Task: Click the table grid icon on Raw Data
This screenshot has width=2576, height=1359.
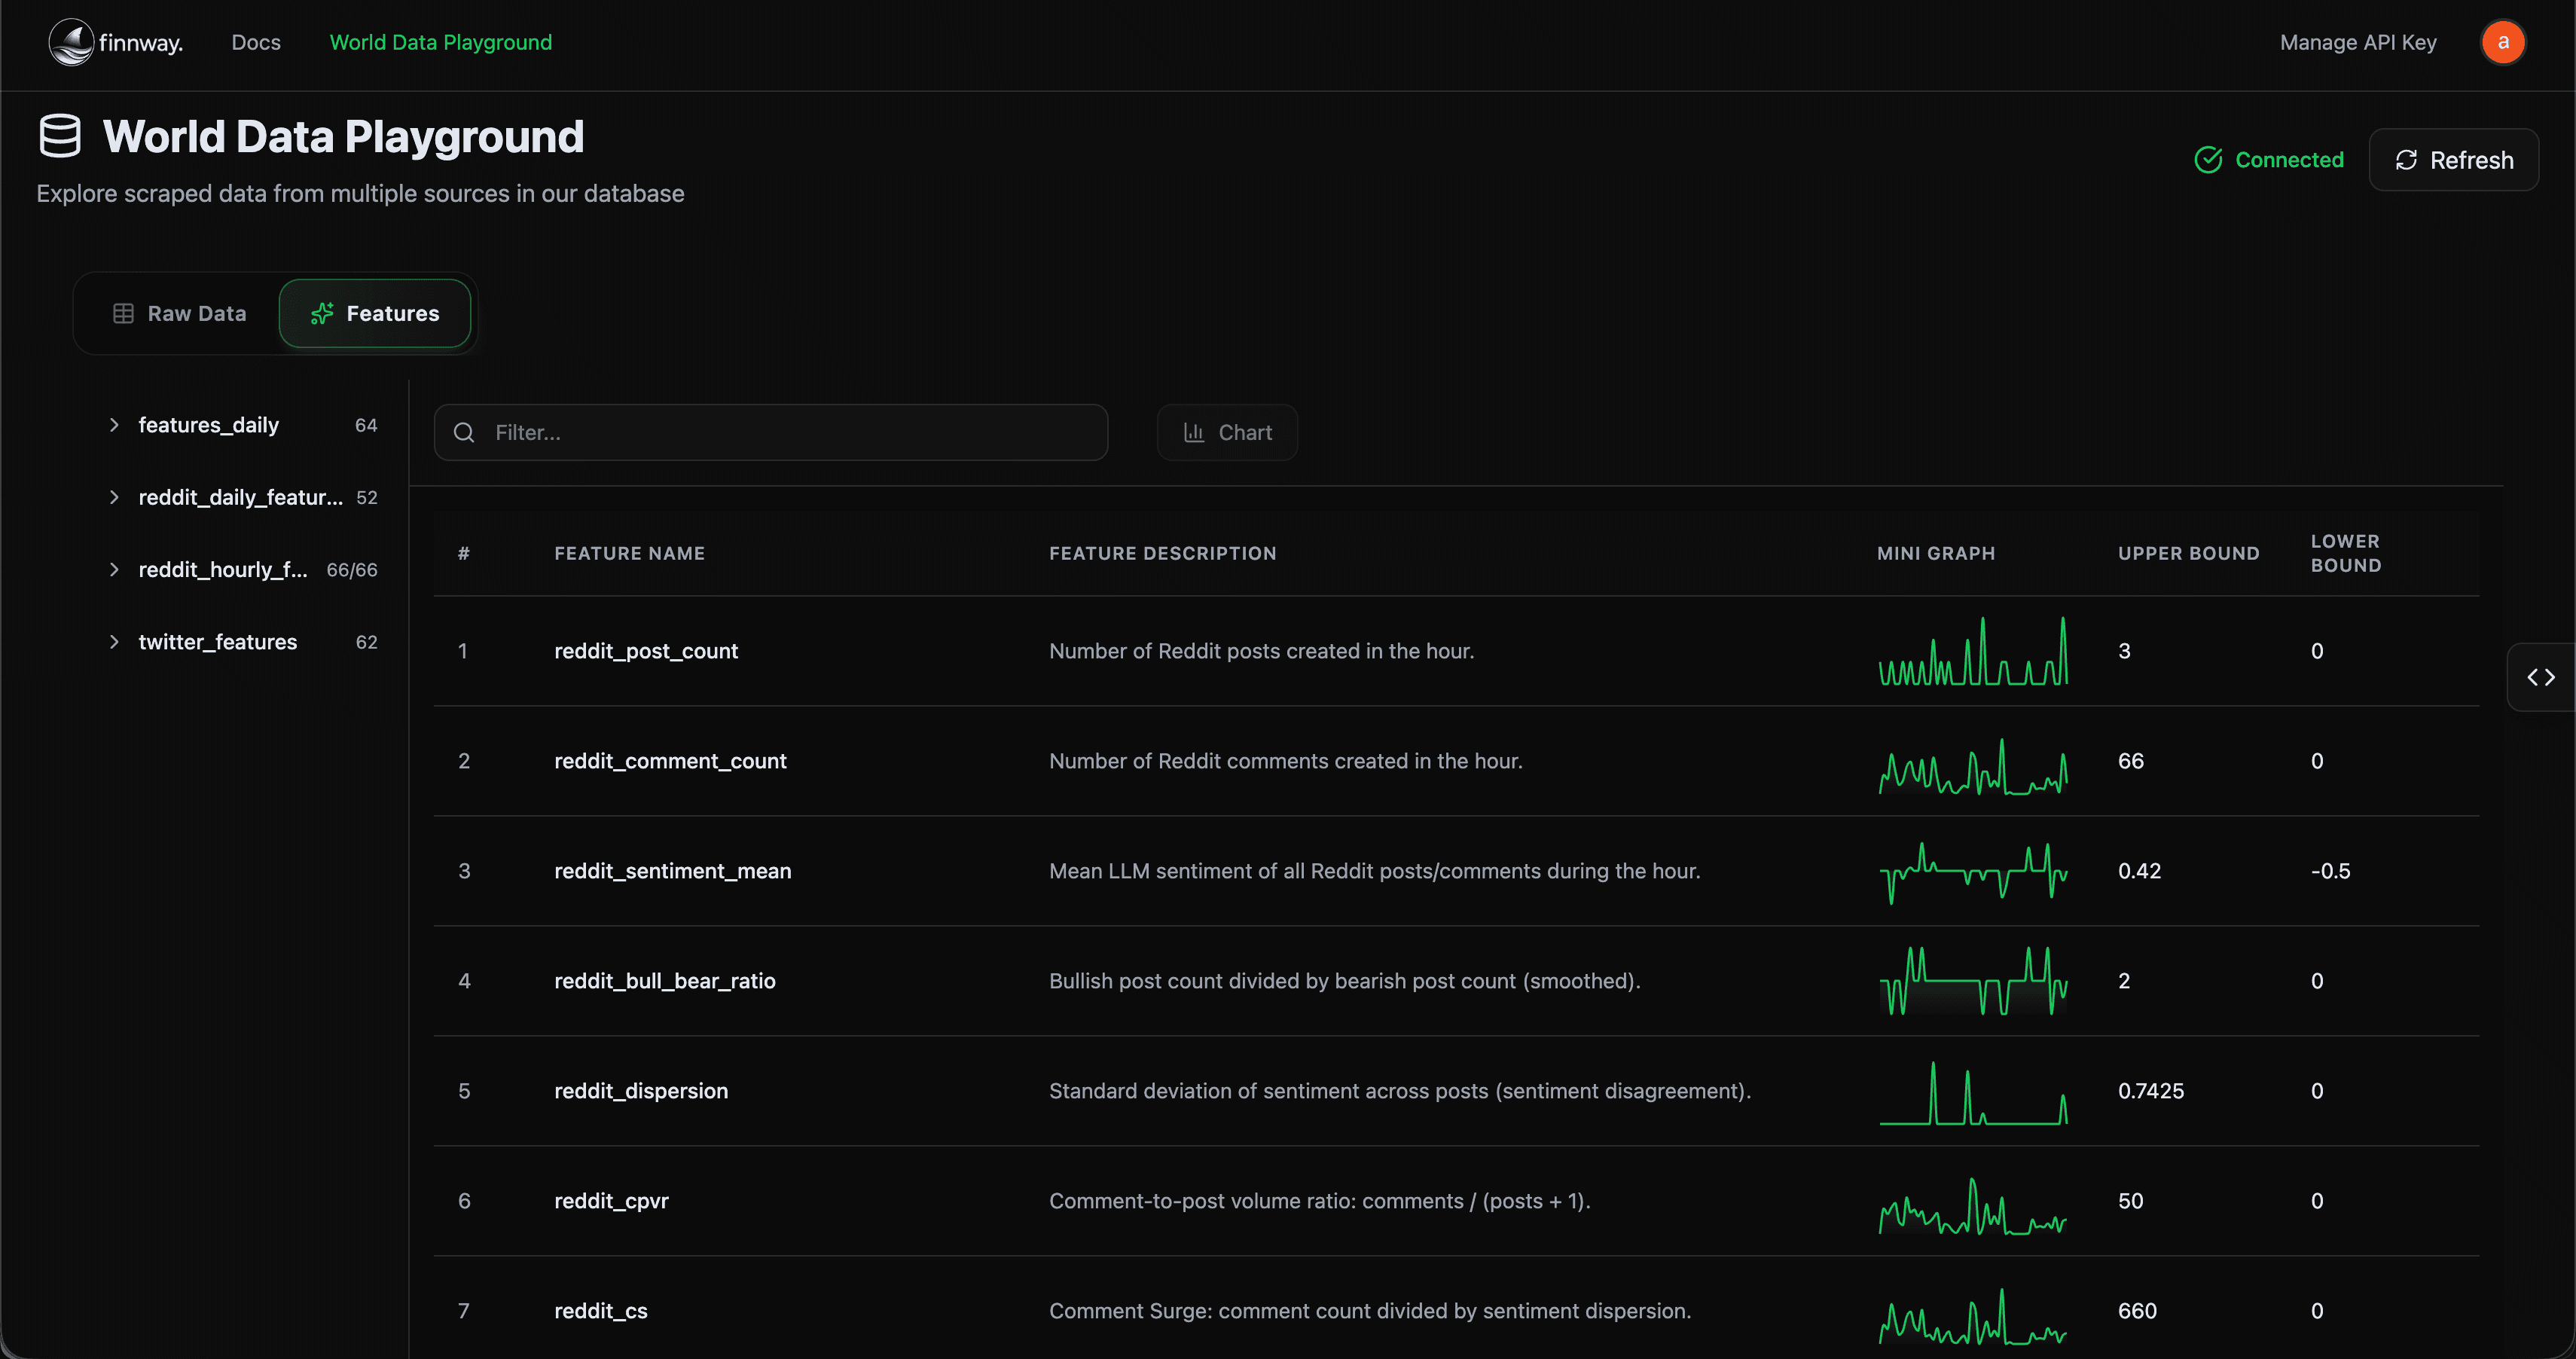Action: [123, 314]
